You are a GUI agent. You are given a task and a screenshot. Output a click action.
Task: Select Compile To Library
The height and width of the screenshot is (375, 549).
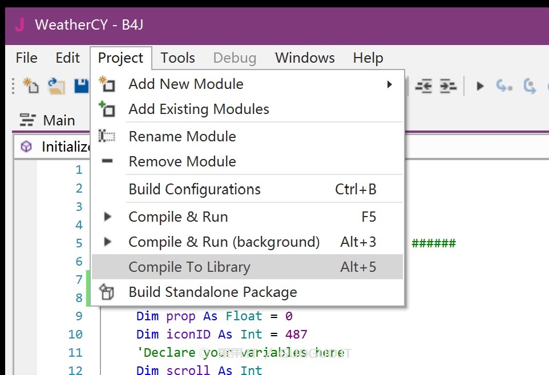tap(189, 267)
